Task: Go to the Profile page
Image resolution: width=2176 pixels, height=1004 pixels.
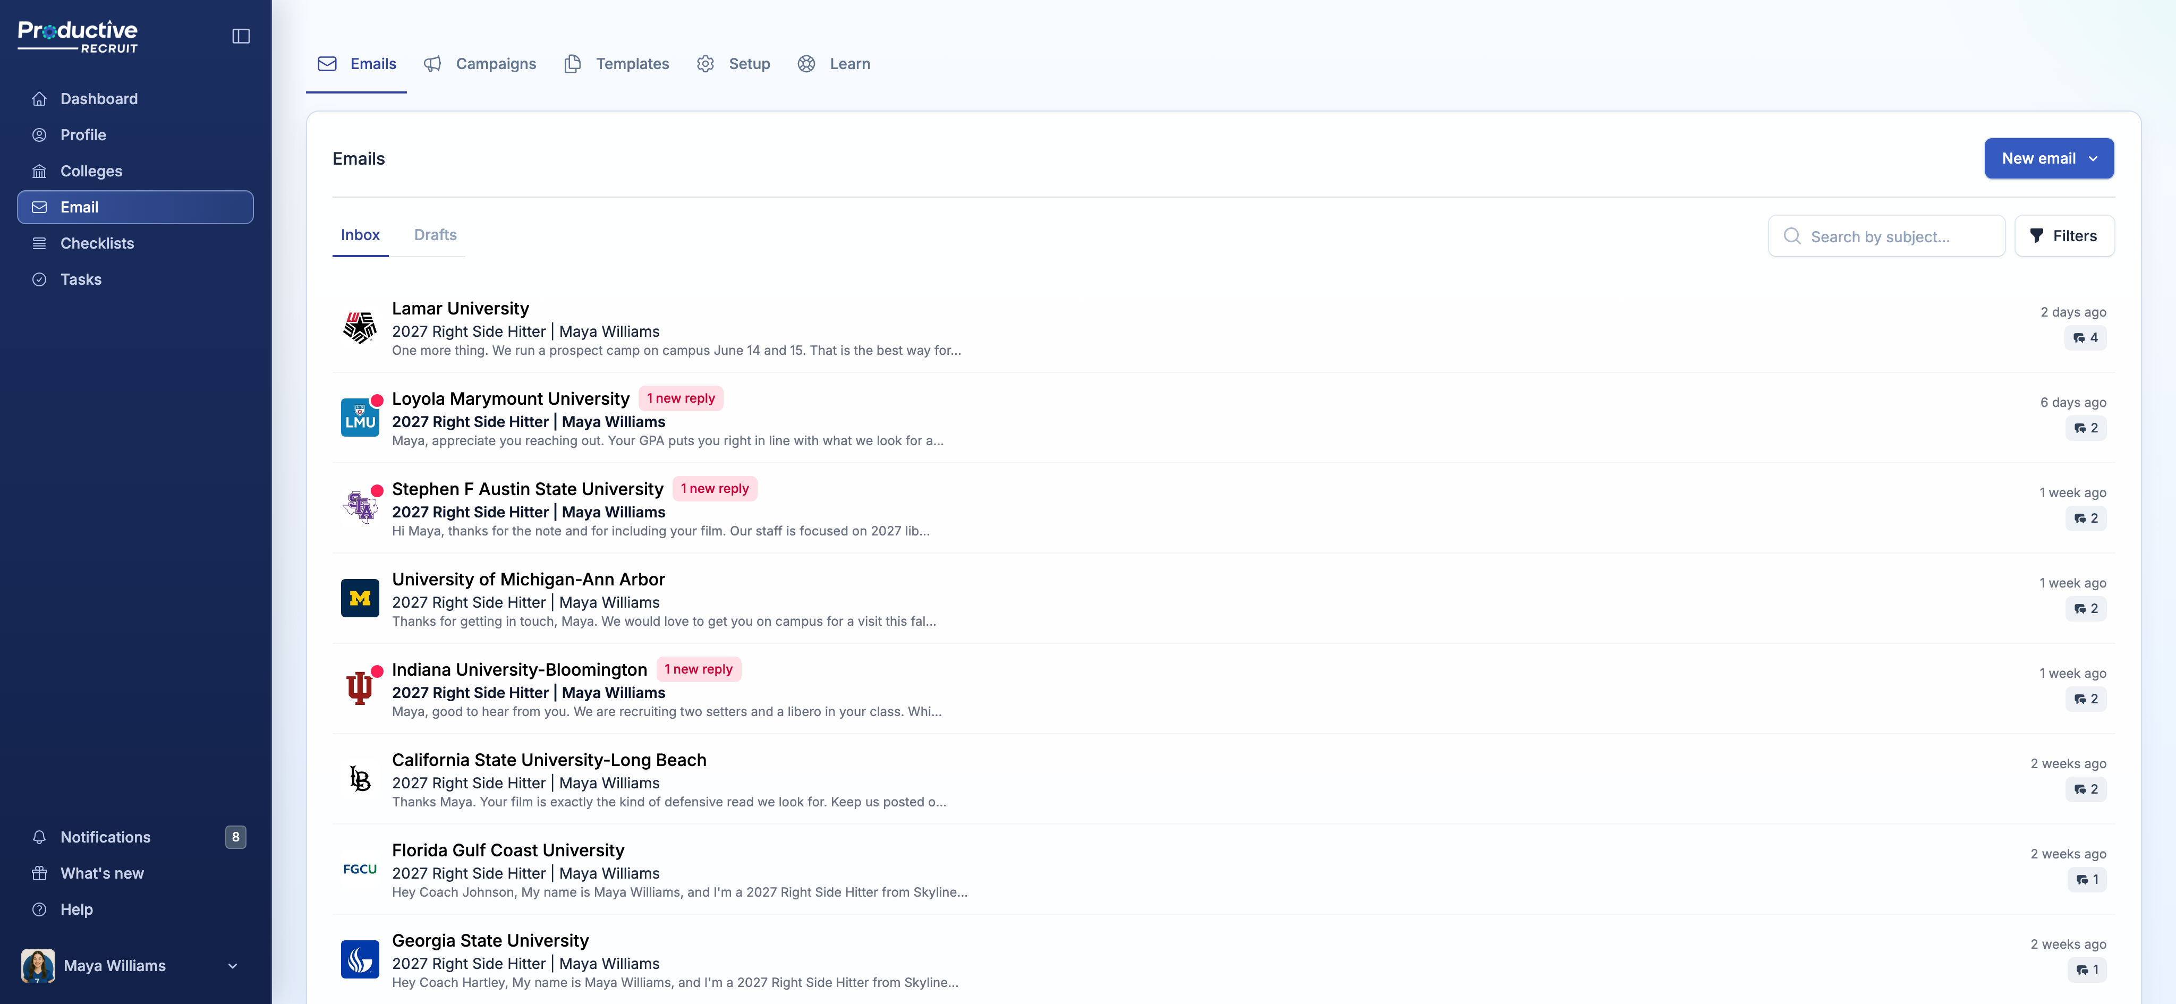Action: click(x=135, y=135)
